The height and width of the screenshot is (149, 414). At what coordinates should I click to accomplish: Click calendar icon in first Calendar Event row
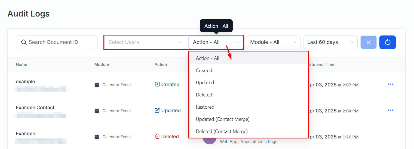pyautogui.click(x=97, y=85)
